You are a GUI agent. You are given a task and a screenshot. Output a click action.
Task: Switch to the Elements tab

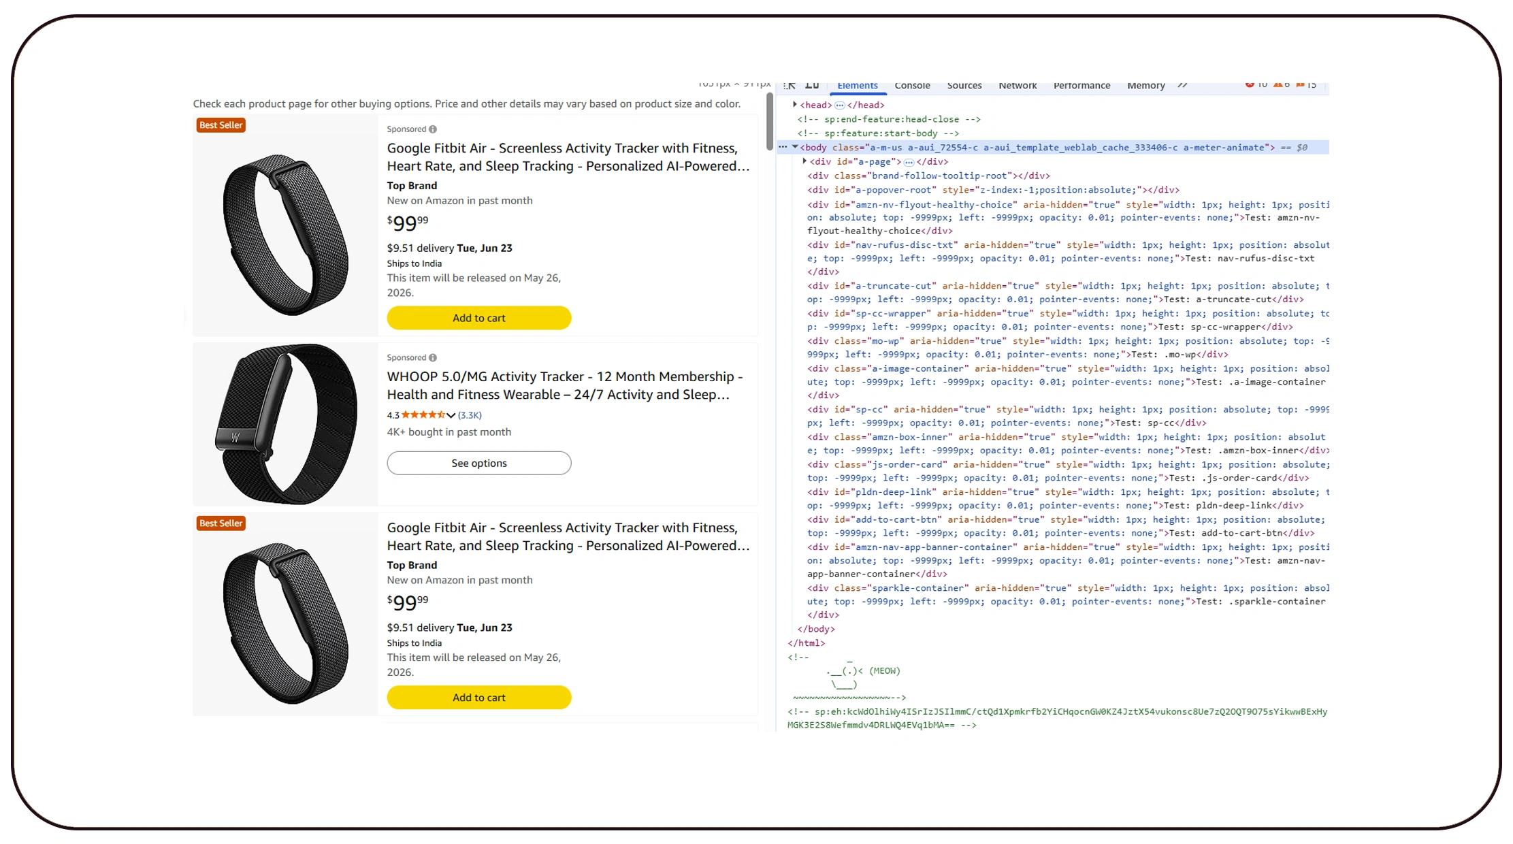(858, 86)
